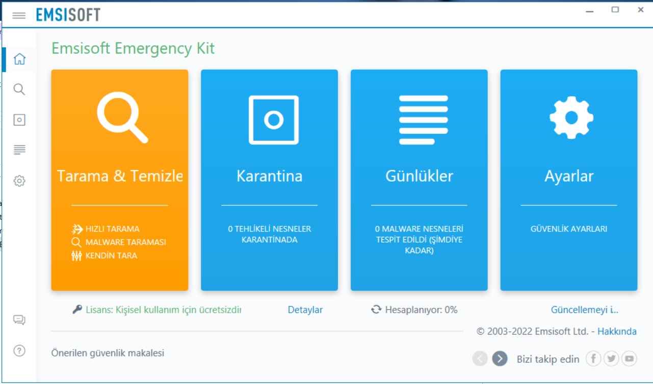Click Hesaplanıyor: 0% progress text
This screenshot has width=653, height=384.
pyautogui.click(x=421, y=310)
